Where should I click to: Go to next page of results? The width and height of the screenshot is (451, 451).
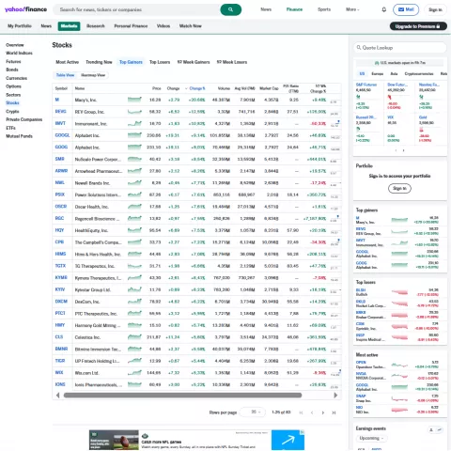(x=323, y=412)
